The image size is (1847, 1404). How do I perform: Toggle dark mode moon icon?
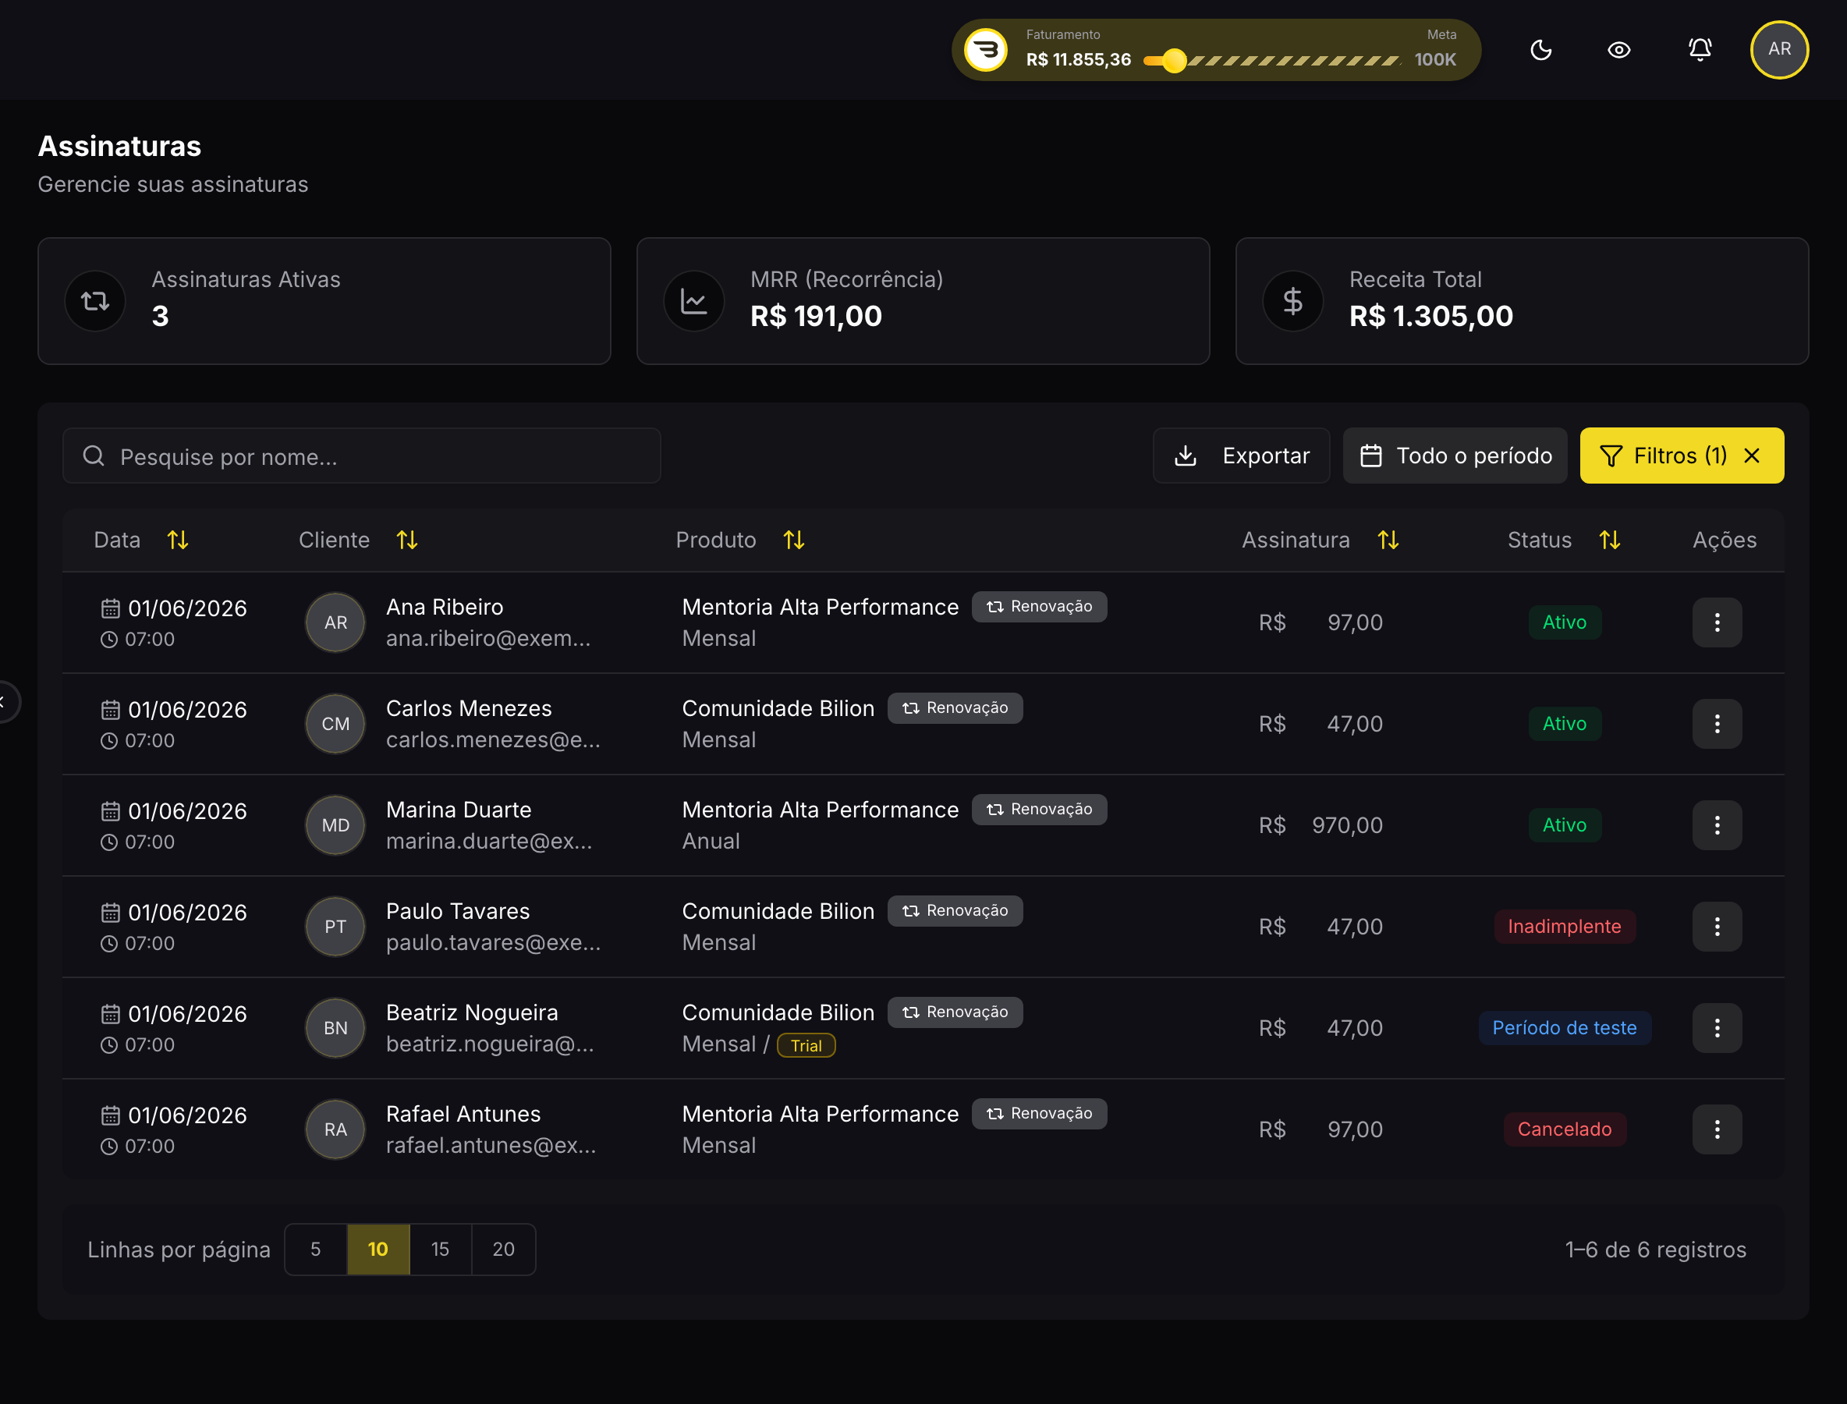1540,50
